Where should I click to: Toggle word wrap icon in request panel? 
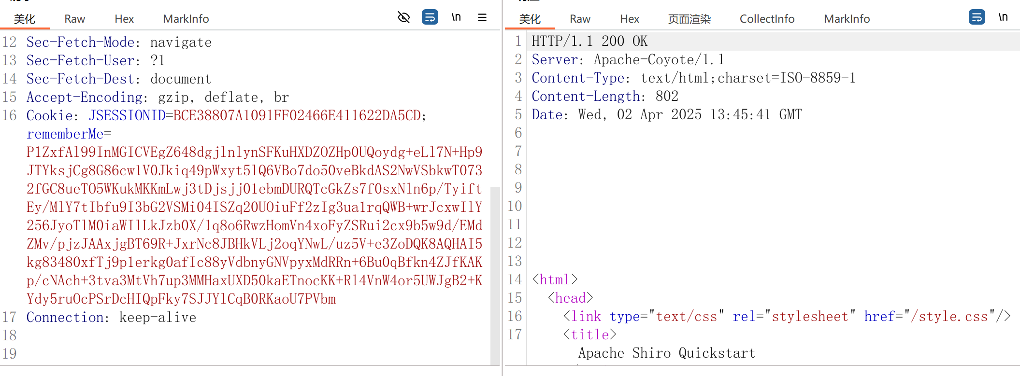[x=430, y=18]
